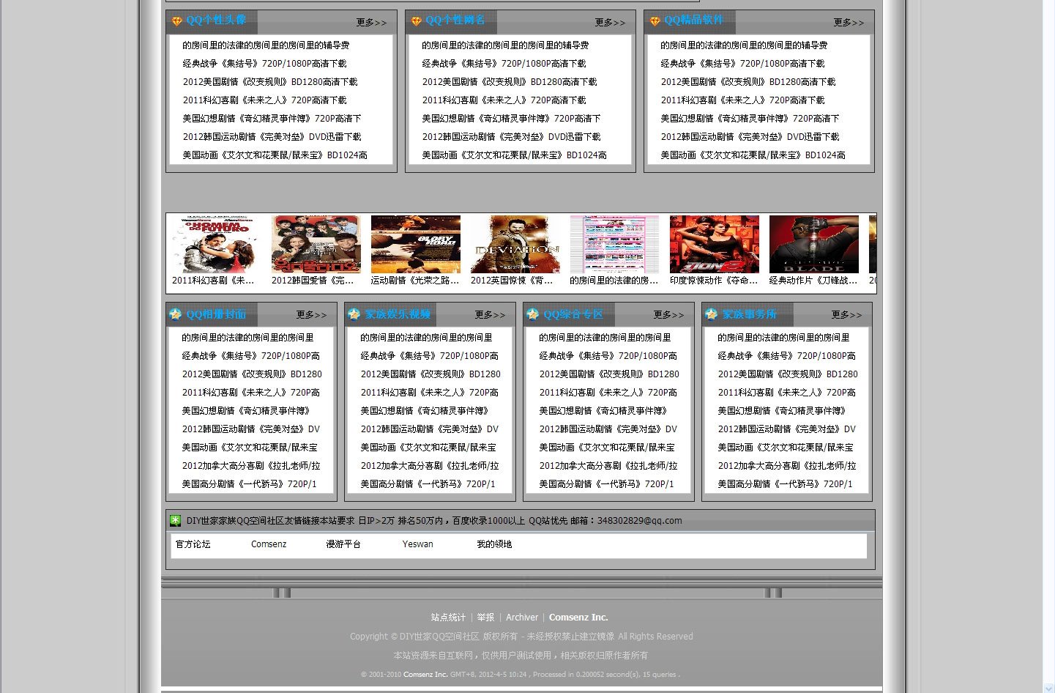
Task: Open 更多>> in the QQ相册封面 panel
Action: point(311,315)
